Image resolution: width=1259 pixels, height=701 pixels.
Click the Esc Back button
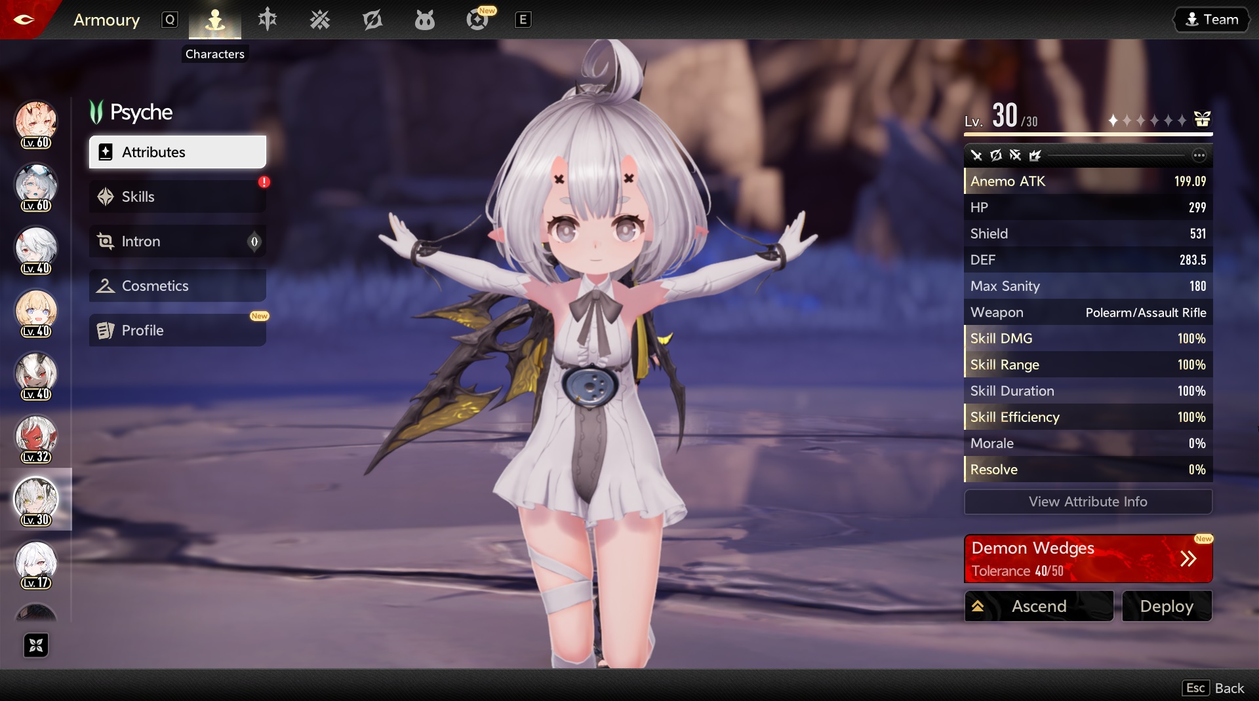[x=1213, y=688]
